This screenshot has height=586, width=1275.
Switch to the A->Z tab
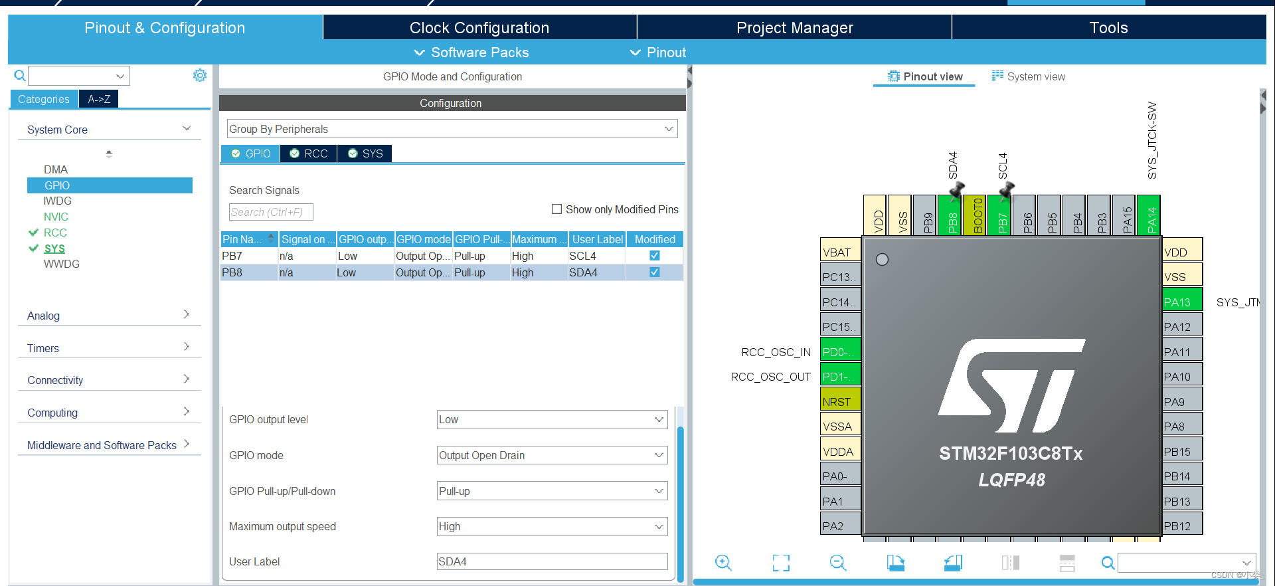point(99,99)
